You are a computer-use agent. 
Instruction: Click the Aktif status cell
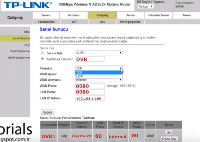150,136
